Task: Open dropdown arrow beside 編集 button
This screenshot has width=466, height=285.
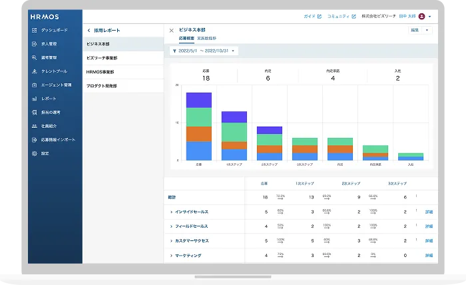Action: [x=427, y=30]
